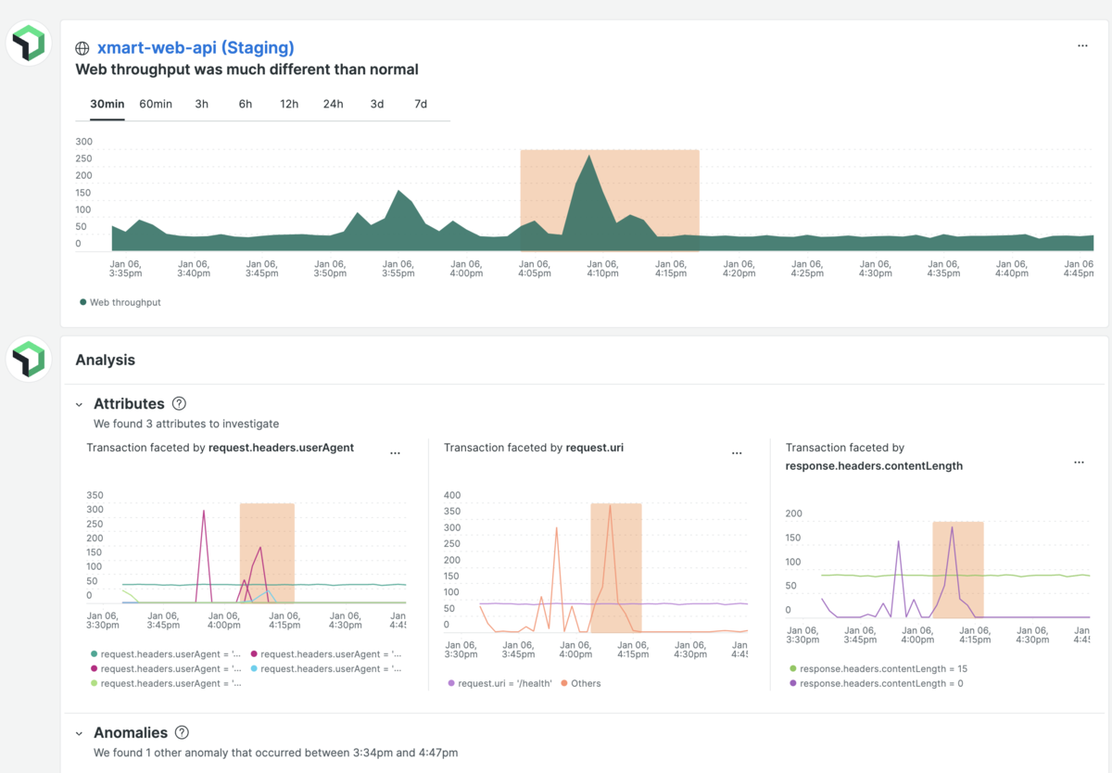Collapse the Anomalies section chevron

[80, 733]
